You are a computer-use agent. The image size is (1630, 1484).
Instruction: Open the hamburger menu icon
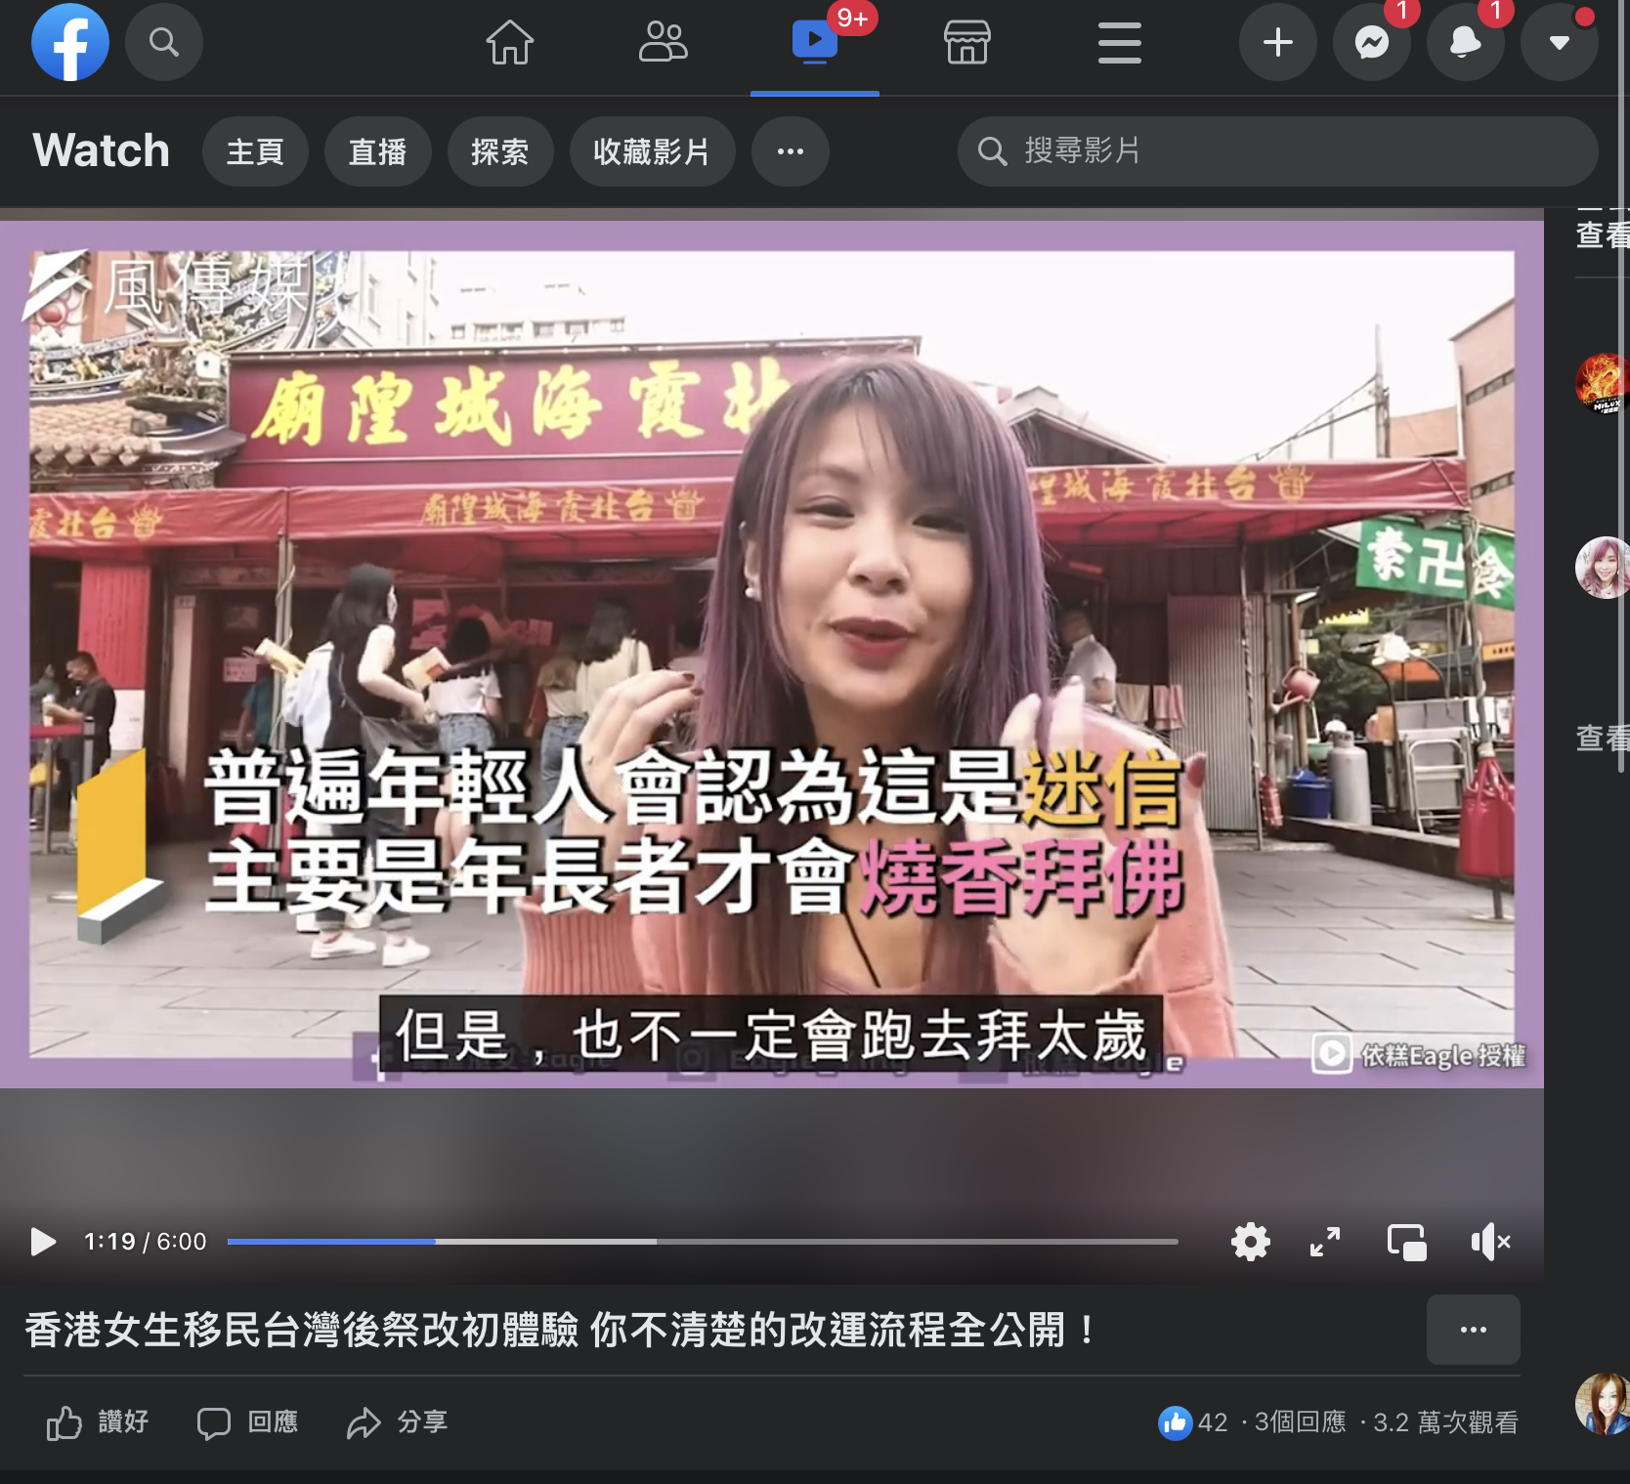click(1119, 43)
